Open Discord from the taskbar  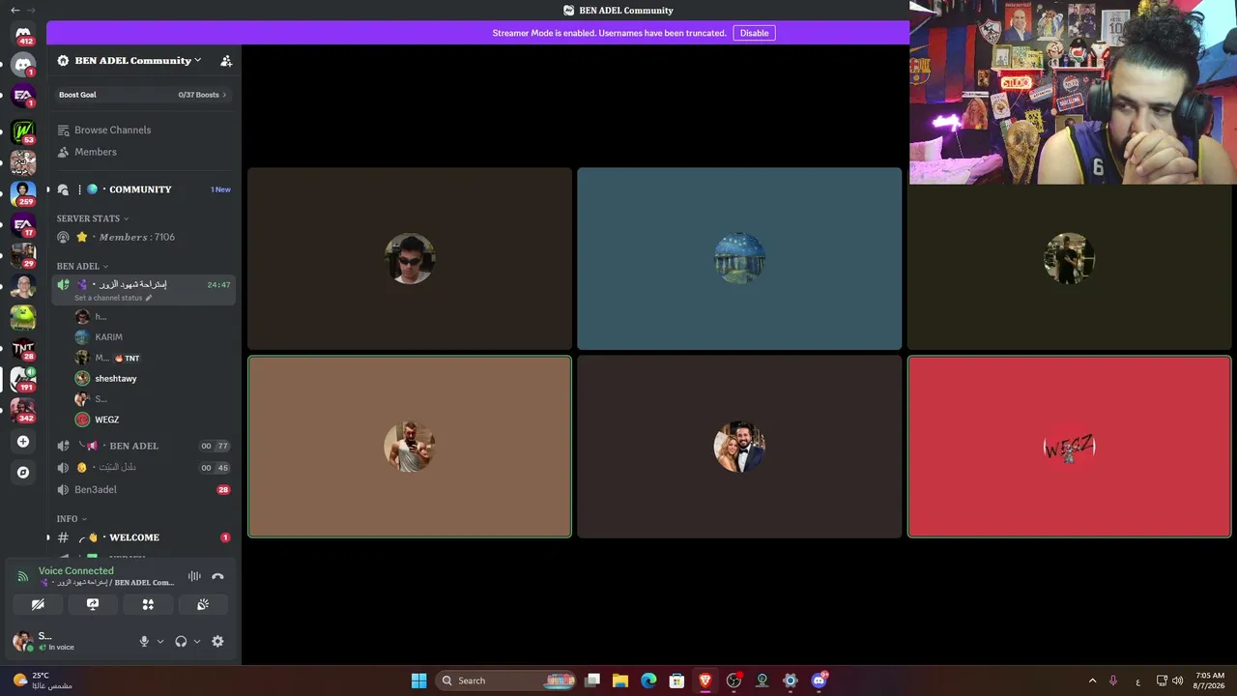820,681
